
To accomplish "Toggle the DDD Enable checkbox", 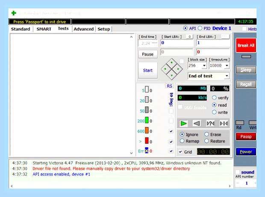I will tap(180, 107).
